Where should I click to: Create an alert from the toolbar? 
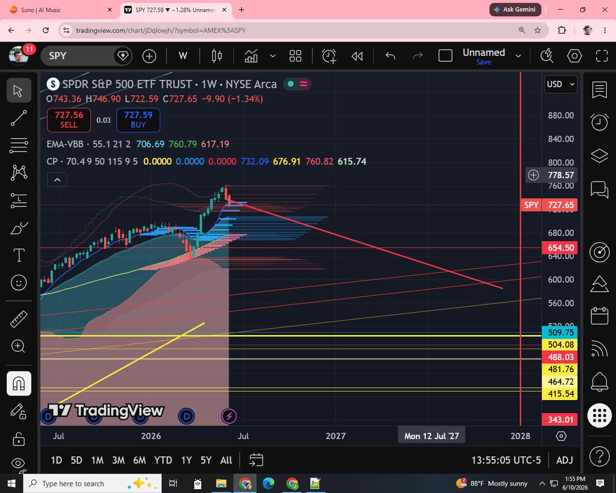pos(329,56)
